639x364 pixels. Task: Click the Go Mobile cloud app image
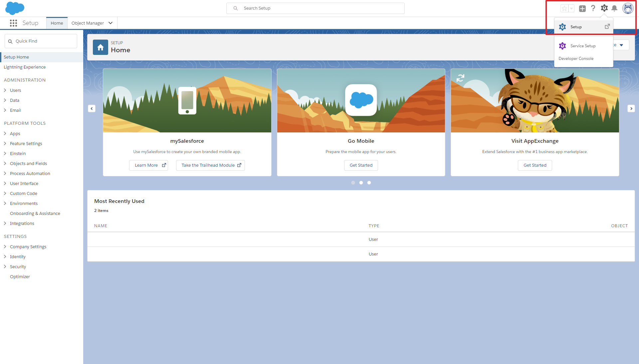[361, 100]
